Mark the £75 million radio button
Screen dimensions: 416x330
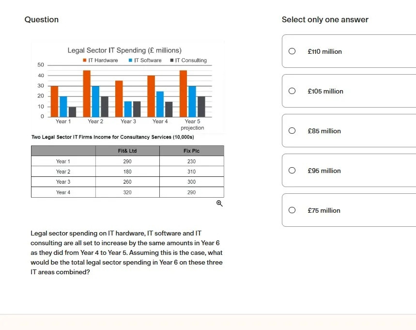pos(292,210)
